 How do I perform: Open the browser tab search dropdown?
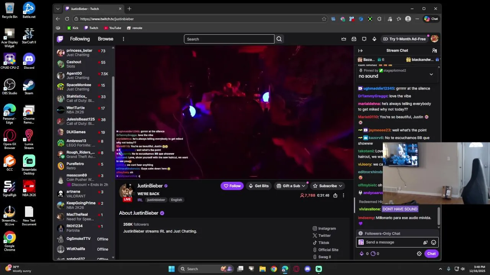(x=58, y=9)
